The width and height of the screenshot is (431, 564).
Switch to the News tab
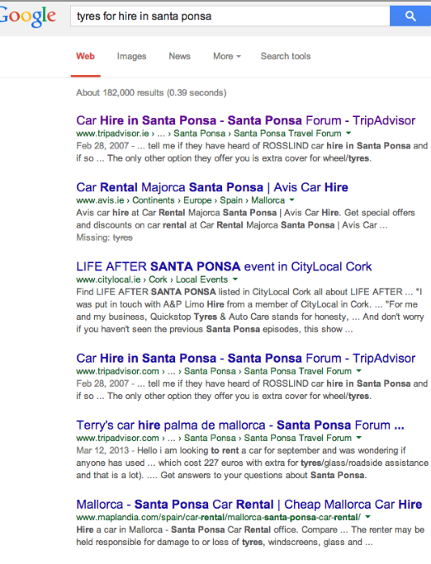(x=179, y=56)
